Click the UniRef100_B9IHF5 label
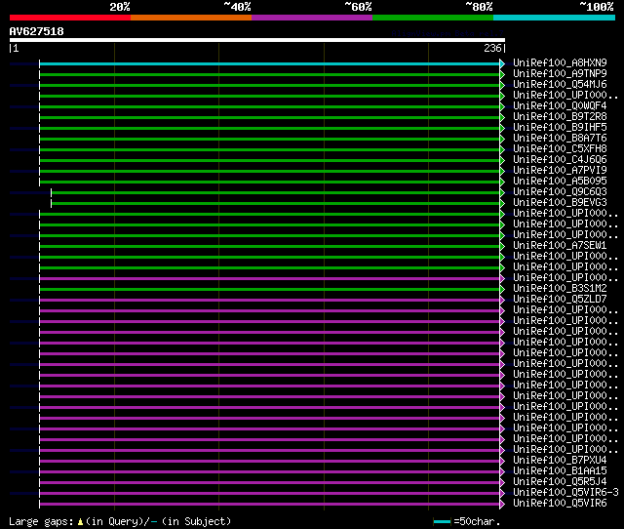The height and width of the screenshot is (529, 624). (560, 128)
